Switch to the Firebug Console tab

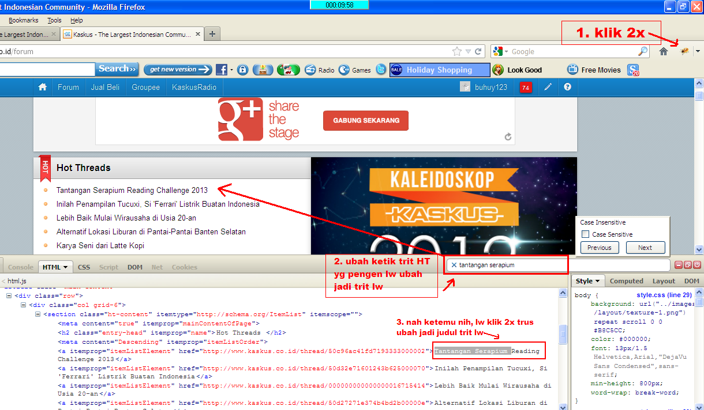(21, 267)
